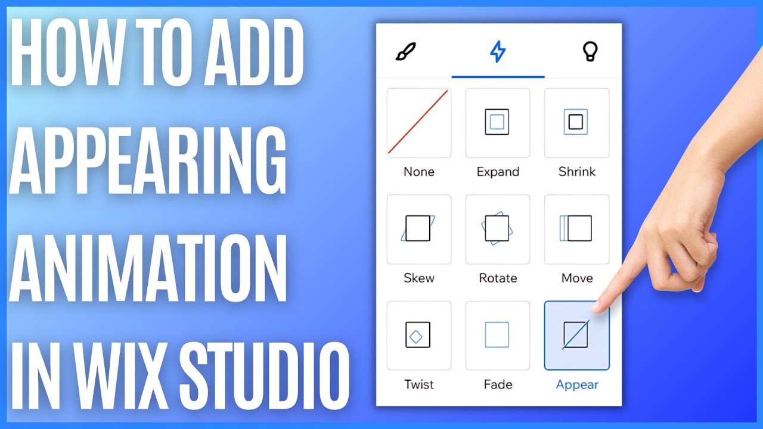The width and height of the screenshot is (763, 429).
Task: Select the Move animation icon
Action: 576,229
